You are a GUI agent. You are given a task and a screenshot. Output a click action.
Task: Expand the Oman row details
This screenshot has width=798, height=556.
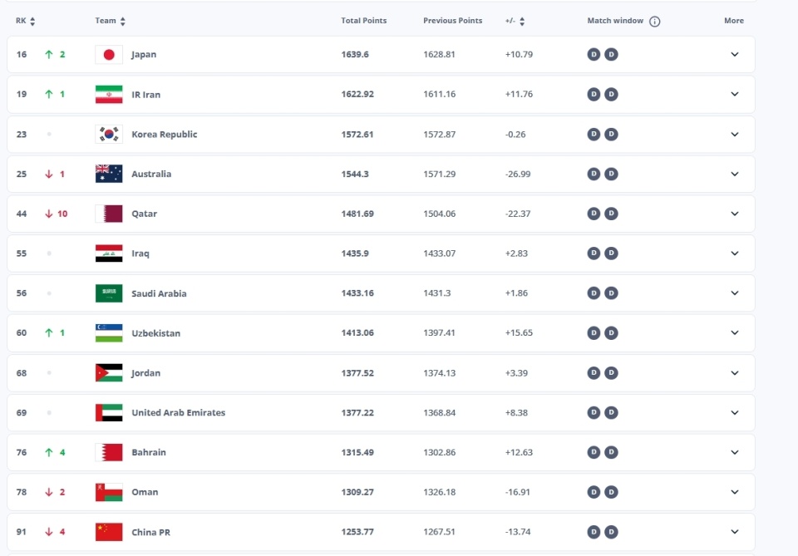coord(734,492)
